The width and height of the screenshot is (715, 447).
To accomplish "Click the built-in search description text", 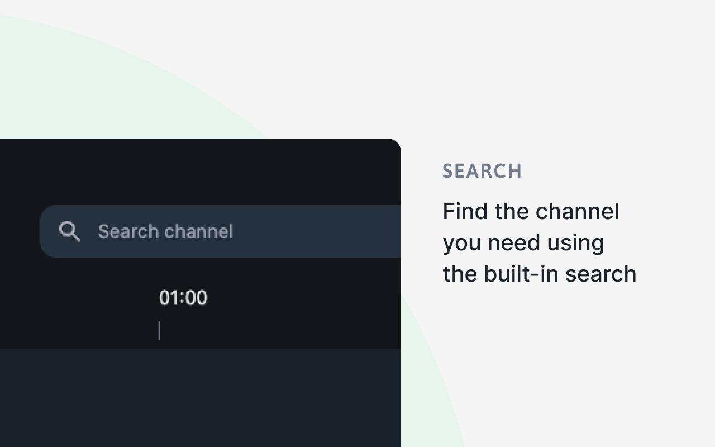I will (540, 242).
